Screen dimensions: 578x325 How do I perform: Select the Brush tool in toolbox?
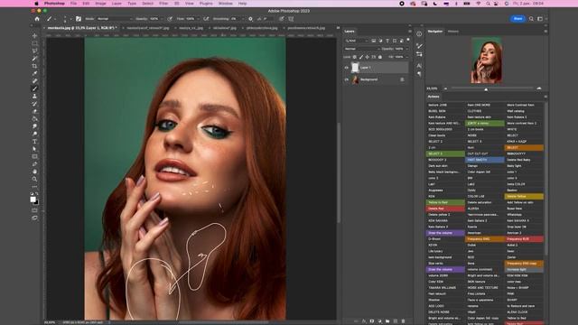point(34,88)
